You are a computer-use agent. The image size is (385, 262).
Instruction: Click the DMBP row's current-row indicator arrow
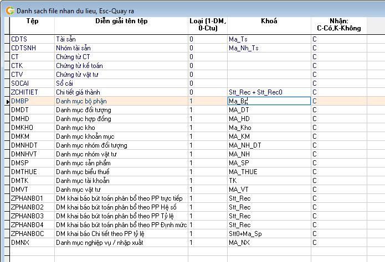click(7, 101)
